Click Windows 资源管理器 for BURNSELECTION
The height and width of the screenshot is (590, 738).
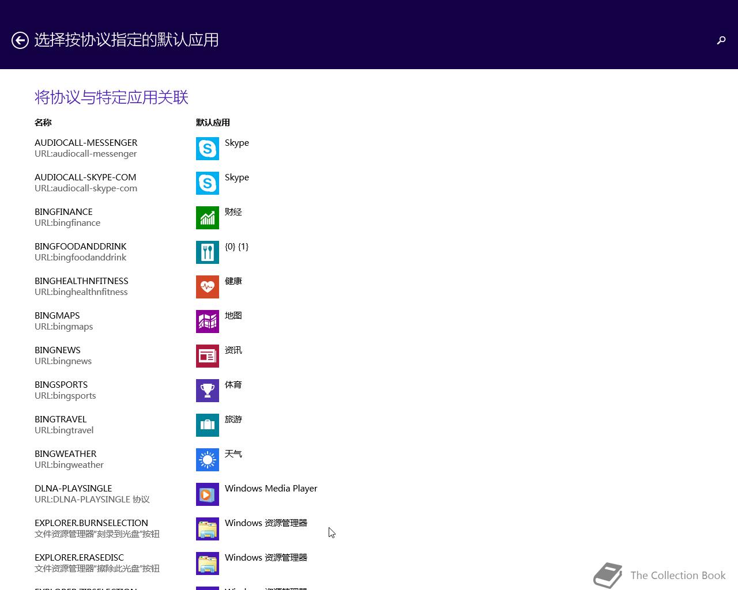click(x=266, y=523)
